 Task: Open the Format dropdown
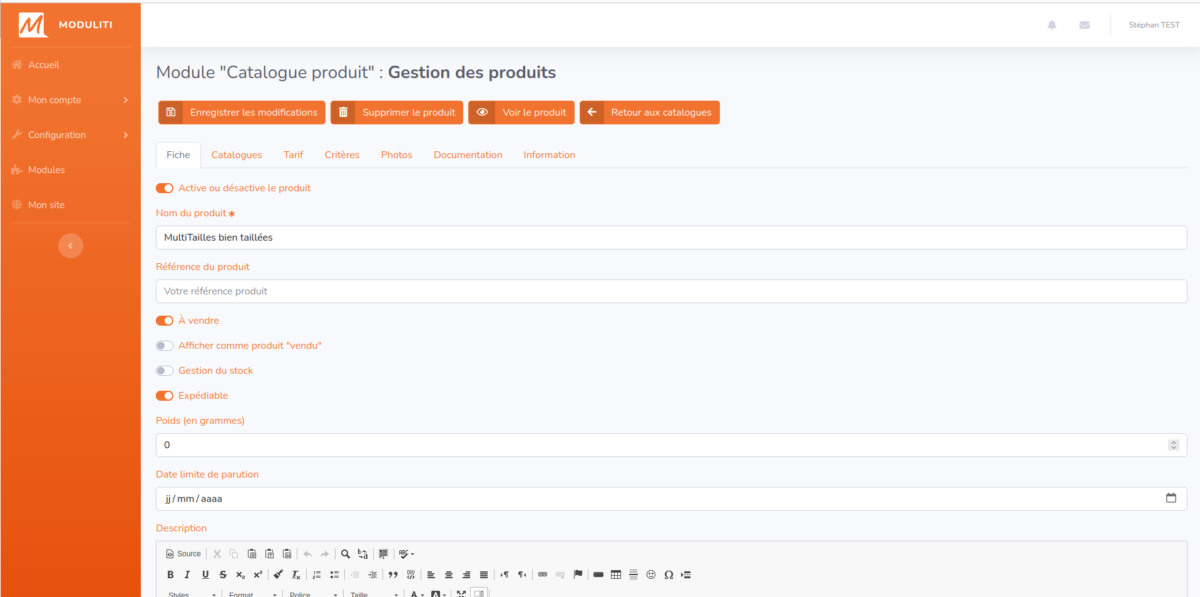[x=252, y=593]
